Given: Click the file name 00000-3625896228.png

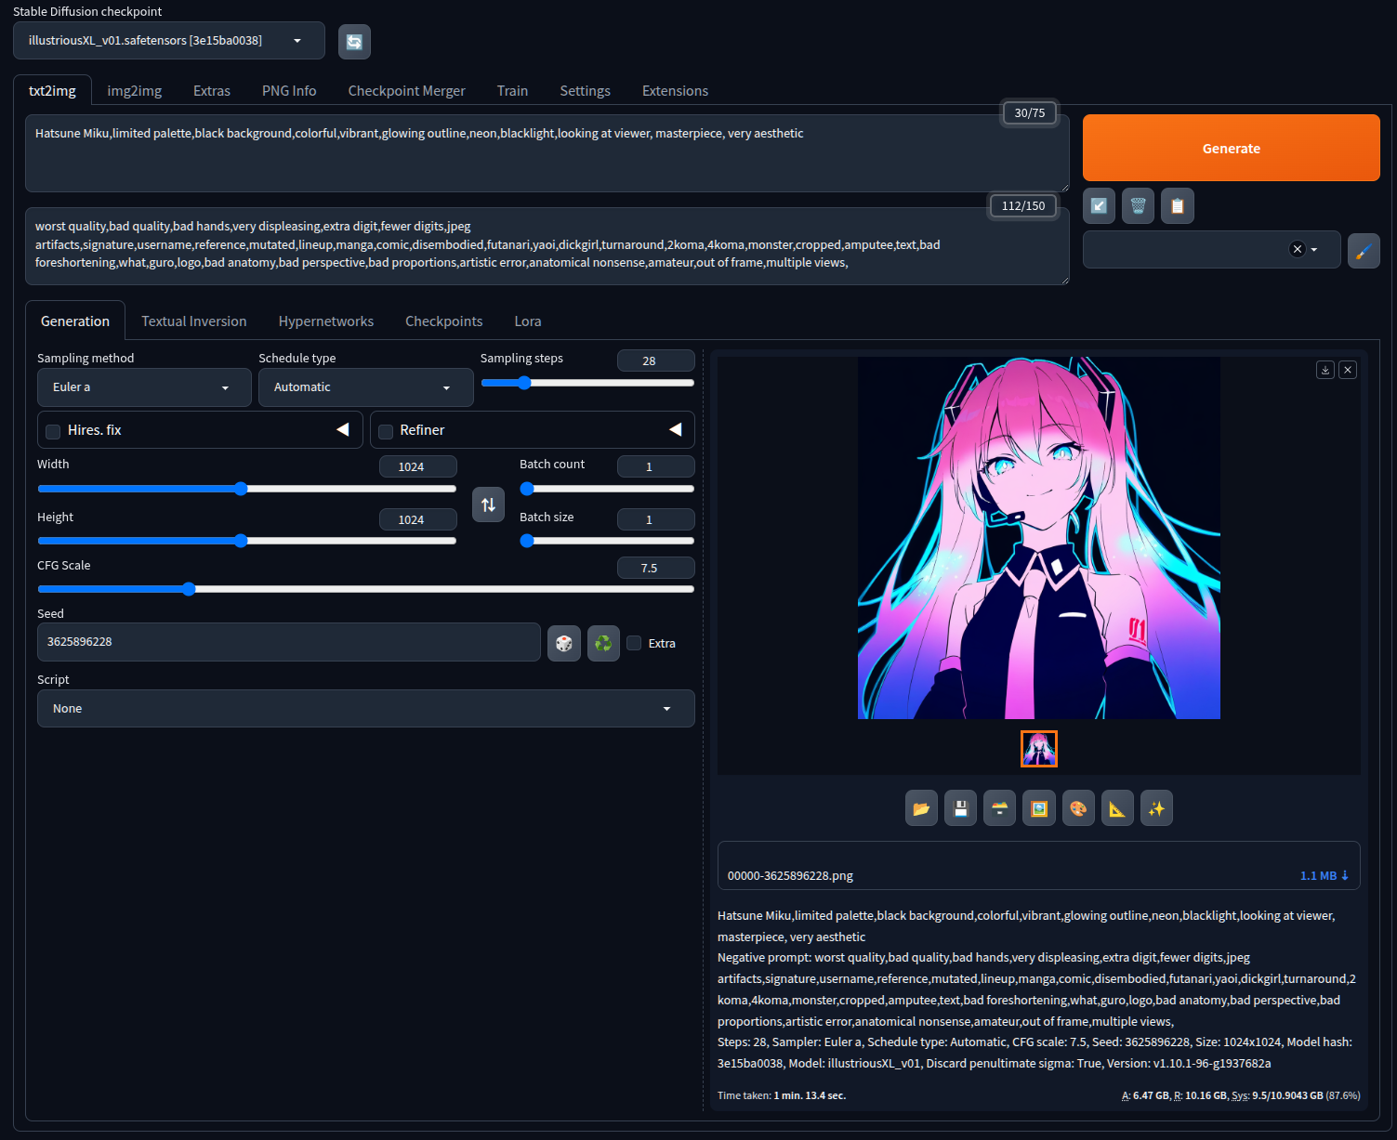Looking at the screenshot, I should 790,876.
